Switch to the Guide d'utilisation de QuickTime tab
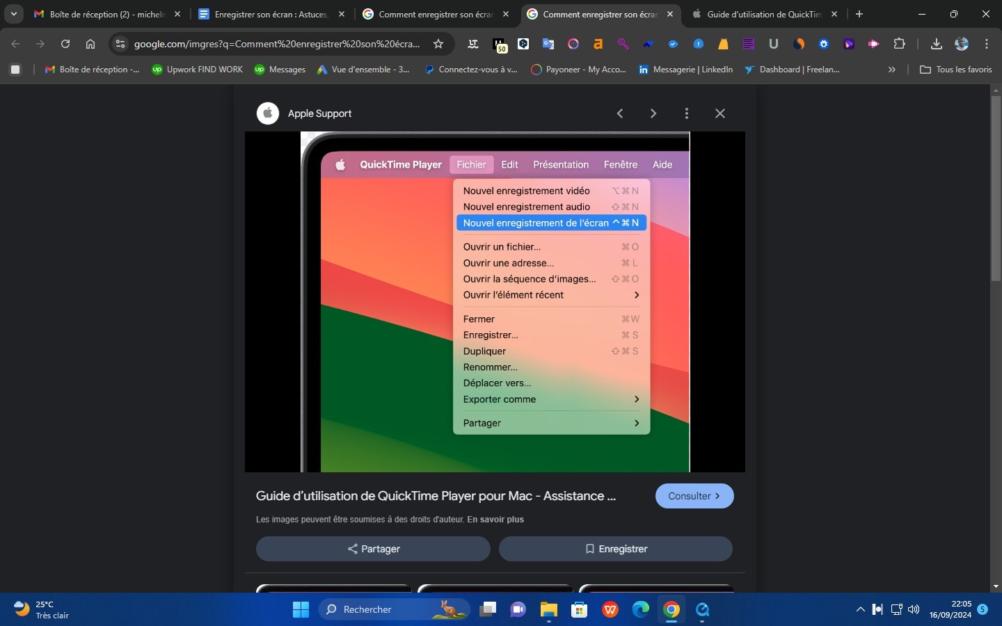Image resolution: width=1002 pixels, height=626 pixels. tap(764, 14)
